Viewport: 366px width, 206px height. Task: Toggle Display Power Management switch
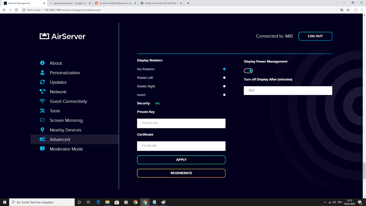[x=248, y=71]
